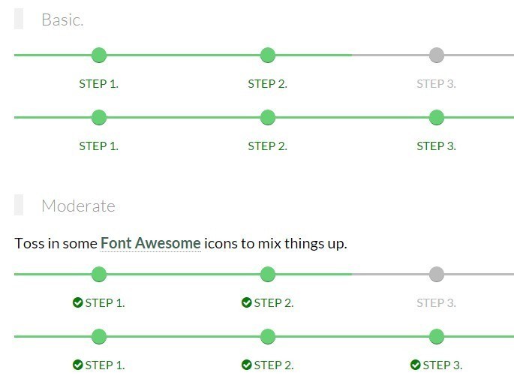Click the check icon beside Step 2 in third tracker
Viewport: 514px width, 391px height.
coord(247,302)
